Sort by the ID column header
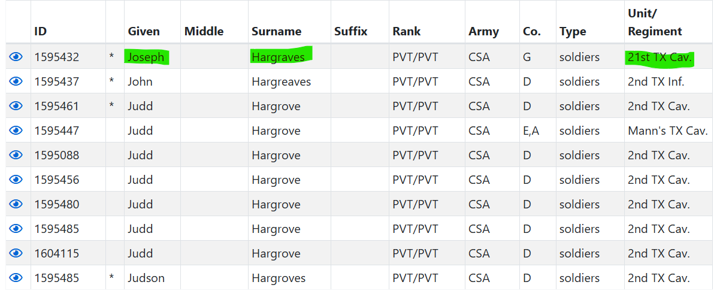 pyautogui.click(x=40, y=32)
